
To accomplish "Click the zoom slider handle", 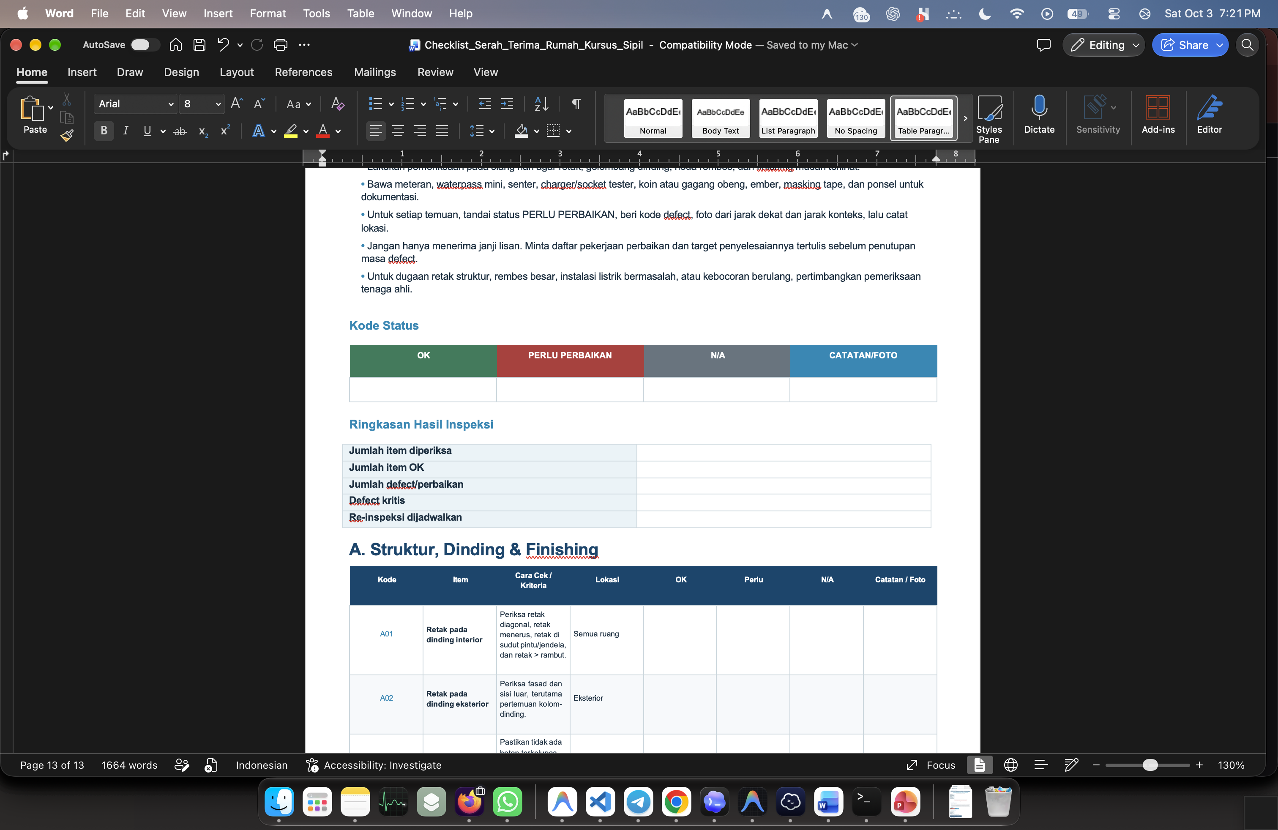I will (x=1150, y=765).
